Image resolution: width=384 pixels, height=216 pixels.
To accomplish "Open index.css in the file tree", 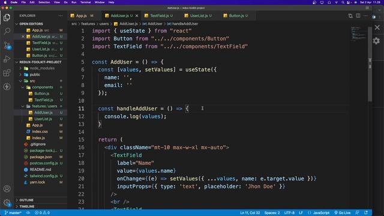I will click(40, 131).
